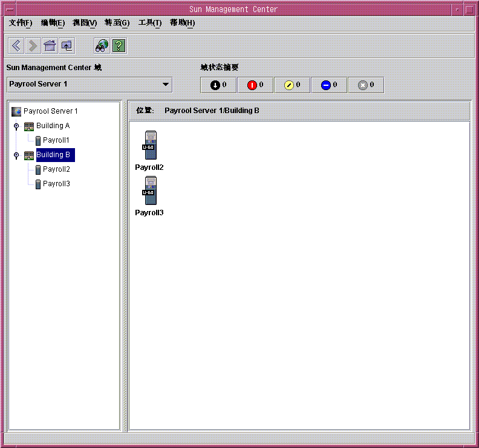479x448 pixels.
Task: Click the globe icon beside Payrool Server 1
Action: coord(16,111)
